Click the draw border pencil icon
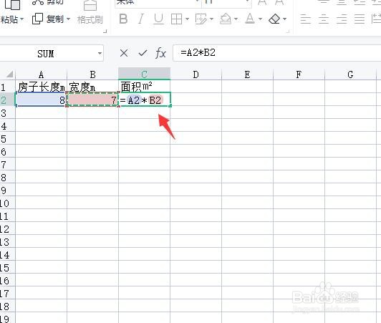The image size is (381, 323). [201, 19]
